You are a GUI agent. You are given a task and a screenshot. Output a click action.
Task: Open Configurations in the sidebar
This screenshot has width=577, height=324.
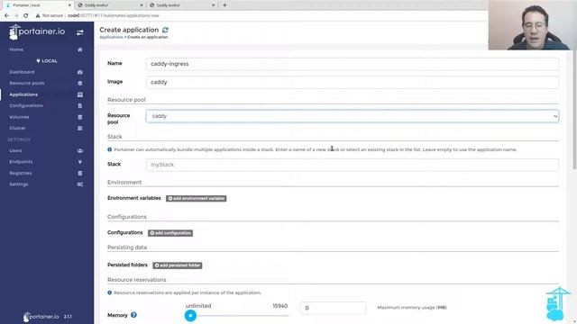[26, 106]
